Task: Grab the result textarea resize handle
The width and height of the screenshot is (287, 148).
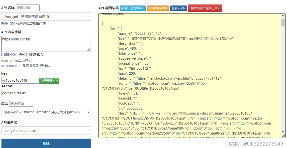Action: point(283,136)
